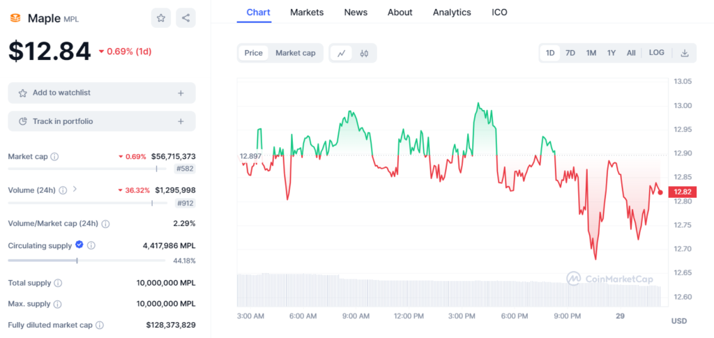Click the red 12.82 current price label

tap(680, 192)
